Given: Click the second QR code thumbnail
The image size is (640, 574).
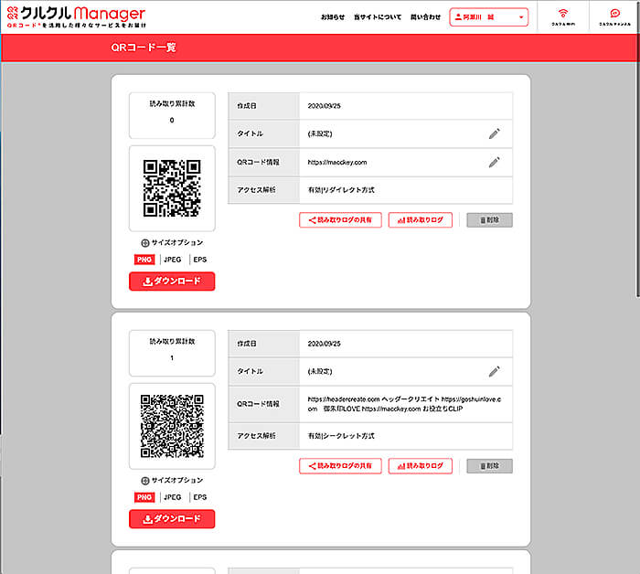Looking at the screenshot, I should [x=172, y=426].
